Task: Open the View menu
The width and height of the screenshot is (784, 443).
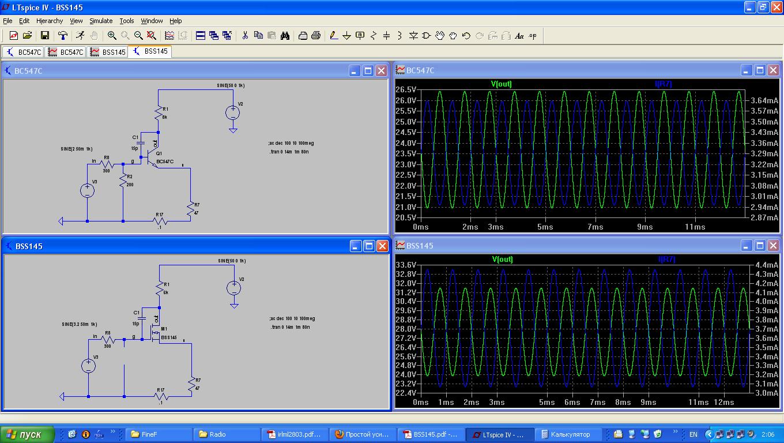Action: [x=76, y=21]
